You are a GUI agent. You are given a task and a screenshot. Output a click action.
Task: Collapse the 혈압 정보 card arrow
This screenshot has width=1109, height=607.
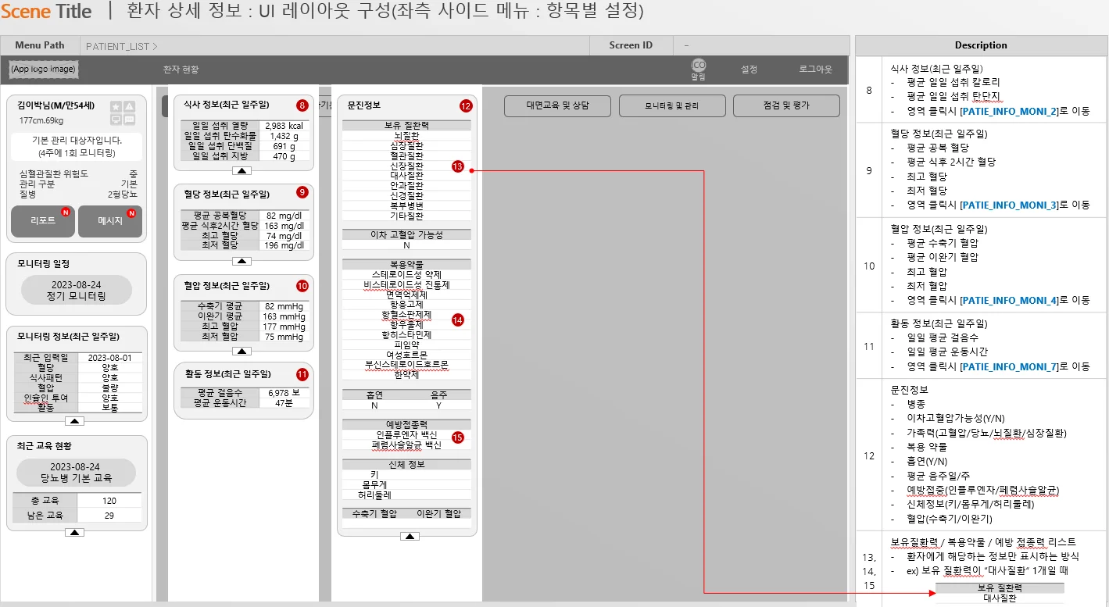pyautogui.click(x=242, y=352)
